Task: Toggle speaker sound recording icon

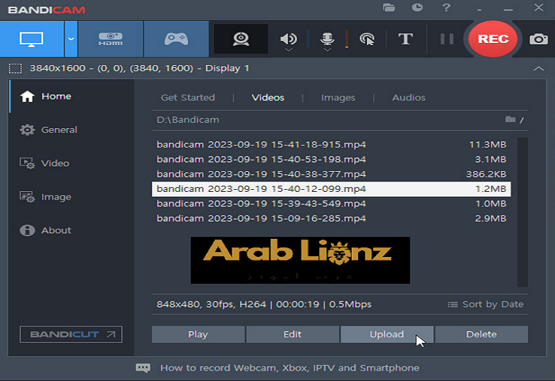Action: pyautogui.click(x=289, y=38)
